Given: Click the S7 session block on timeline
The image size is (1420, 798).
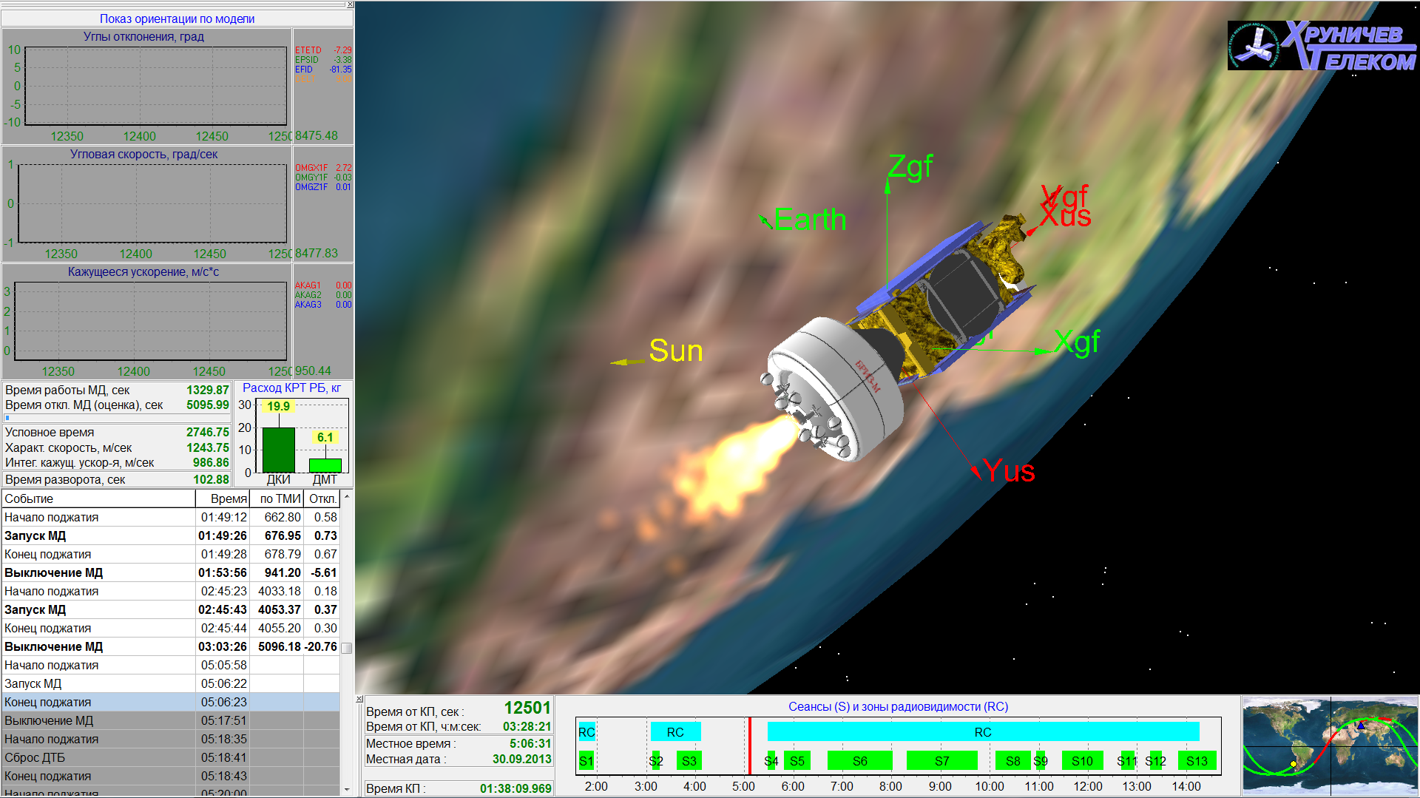Looking at the screenshot, I should click(x=941, y=761).
